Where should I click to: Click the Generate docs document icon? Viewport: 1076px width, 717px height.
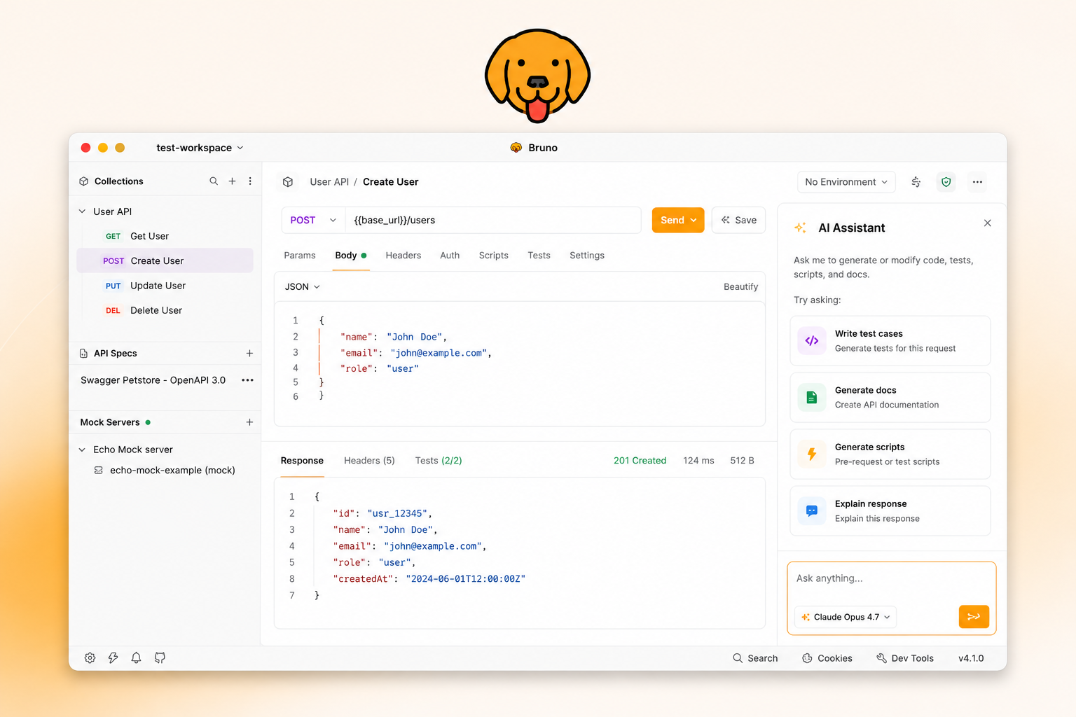click(812, 398)
